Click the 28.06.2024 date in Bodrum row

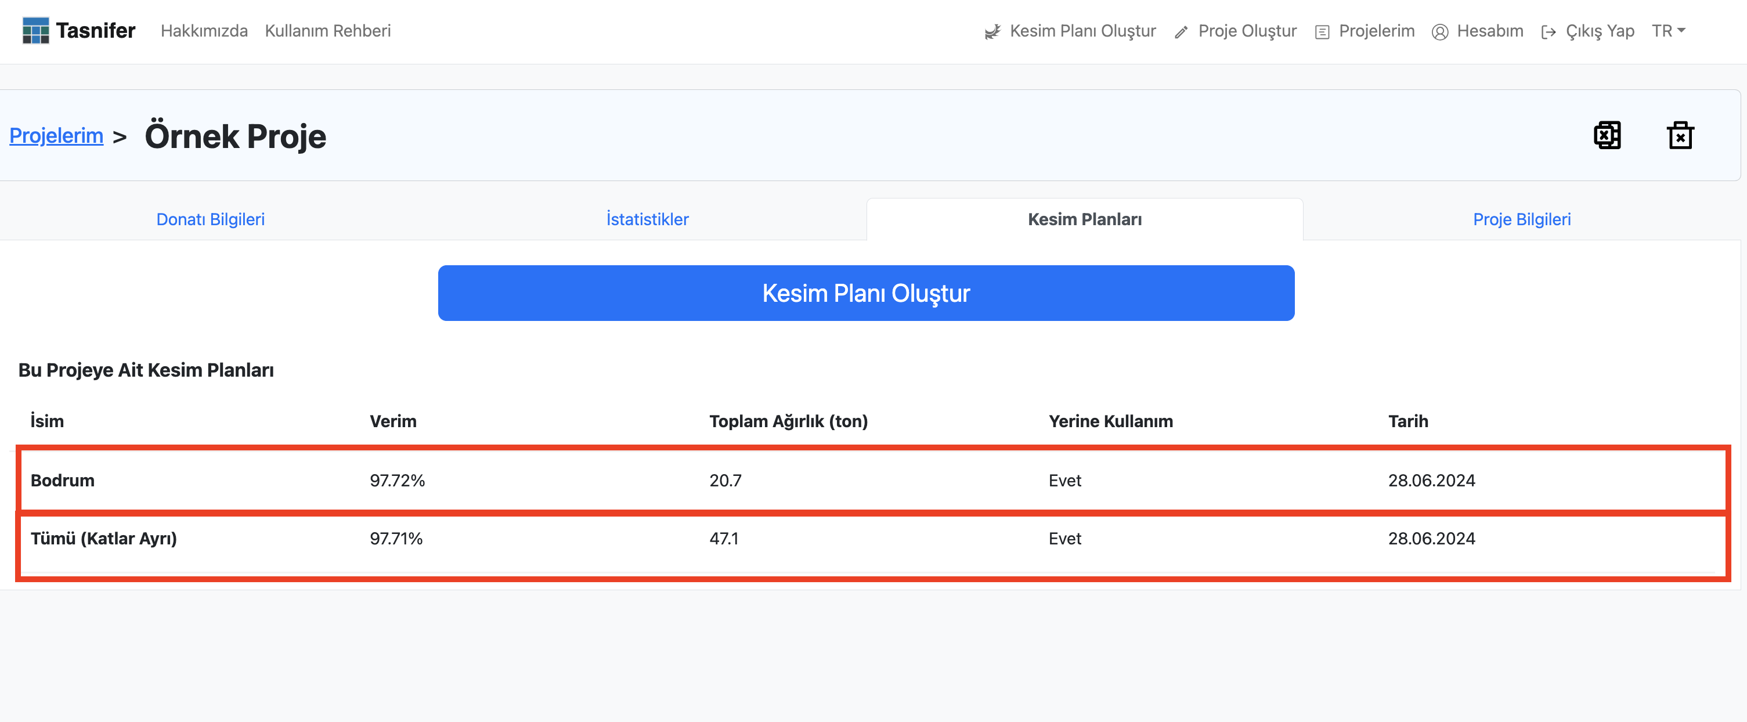click(1431, 481)
